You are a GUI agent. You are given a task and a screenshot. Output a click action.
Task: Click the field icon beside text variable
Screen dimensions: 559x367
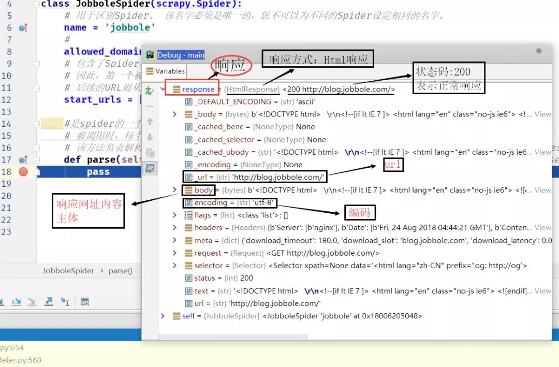(188, 291)
